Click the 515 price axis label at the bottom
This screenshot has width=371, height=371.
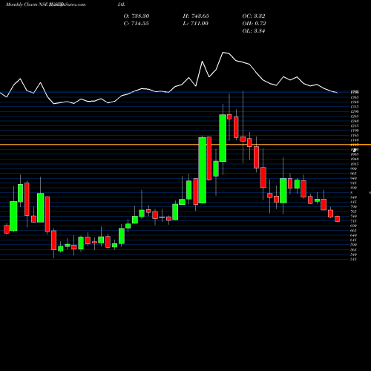[x=354, y=259]
